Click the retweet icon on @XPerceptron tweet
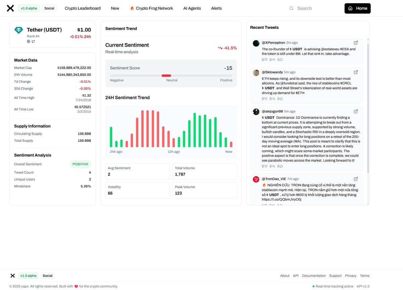 [273, 60]
